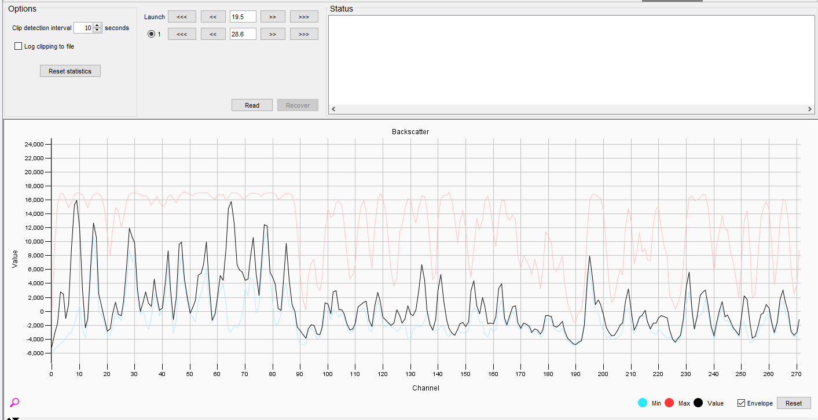Click the magenta magnifier zoom icon
The height and width of the screenshot is (420, 818).
coord(14,402)
